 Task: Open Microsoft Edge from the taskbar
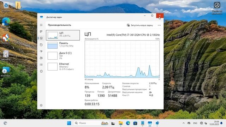click(x=128, y=123)
